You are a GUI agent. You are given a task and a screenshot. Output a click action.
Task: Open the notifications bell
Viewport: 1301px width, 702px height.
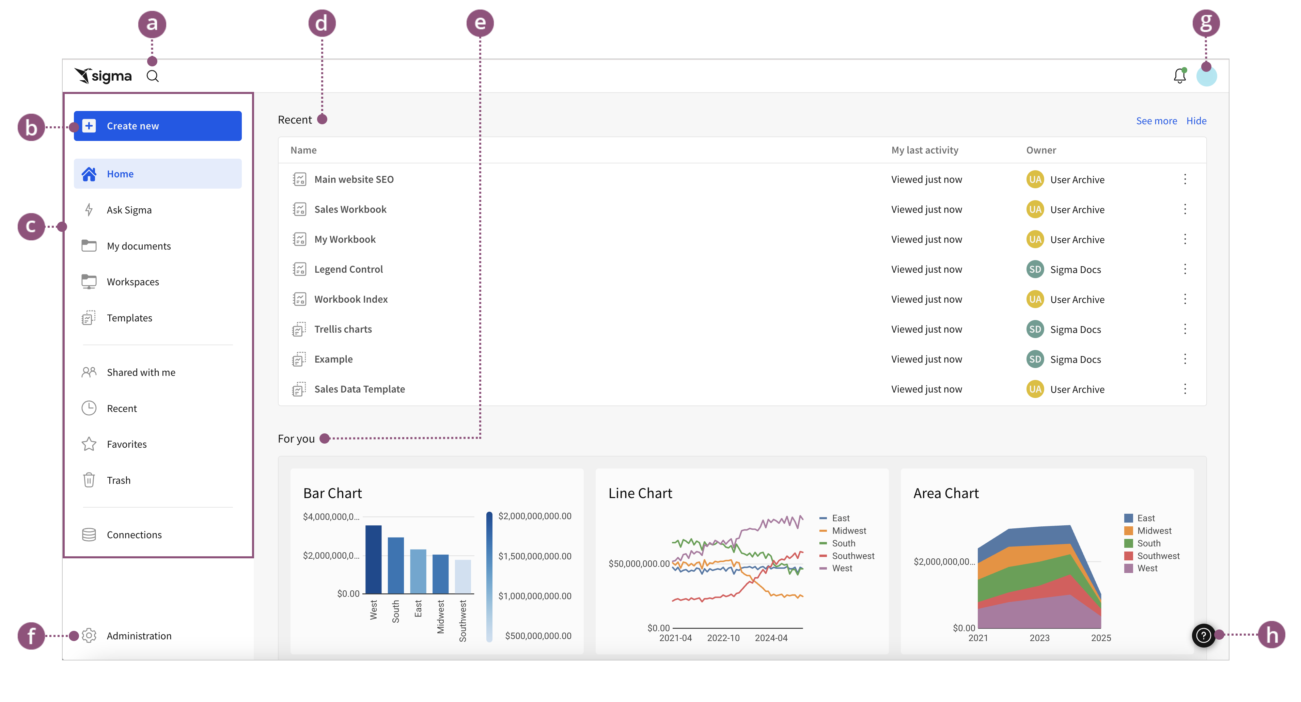pyautogui.click(x=1179, y=76)
